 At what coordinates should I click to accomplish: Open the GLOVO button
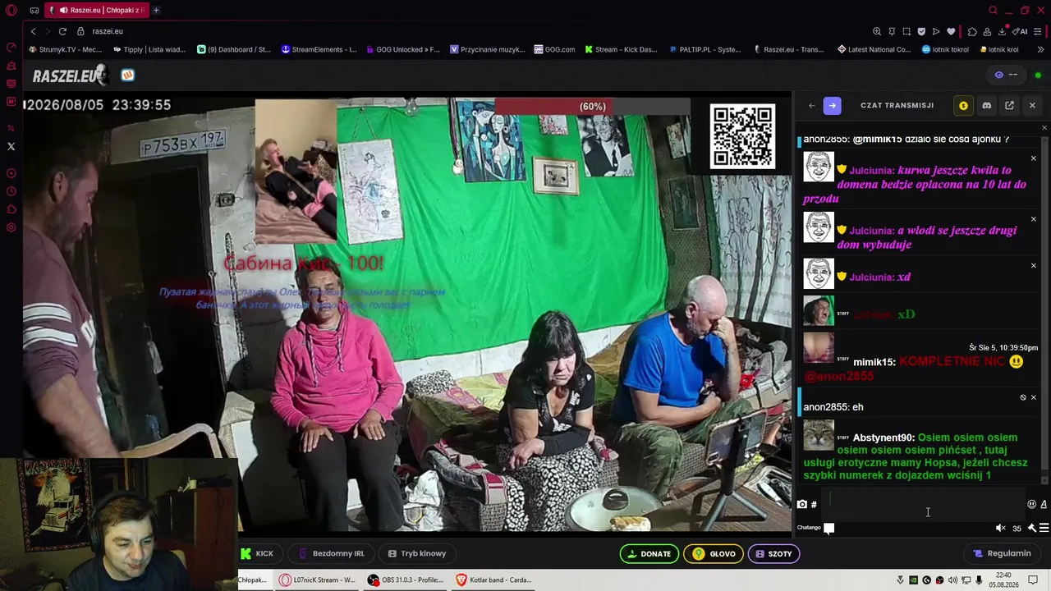tap(714, 553)
